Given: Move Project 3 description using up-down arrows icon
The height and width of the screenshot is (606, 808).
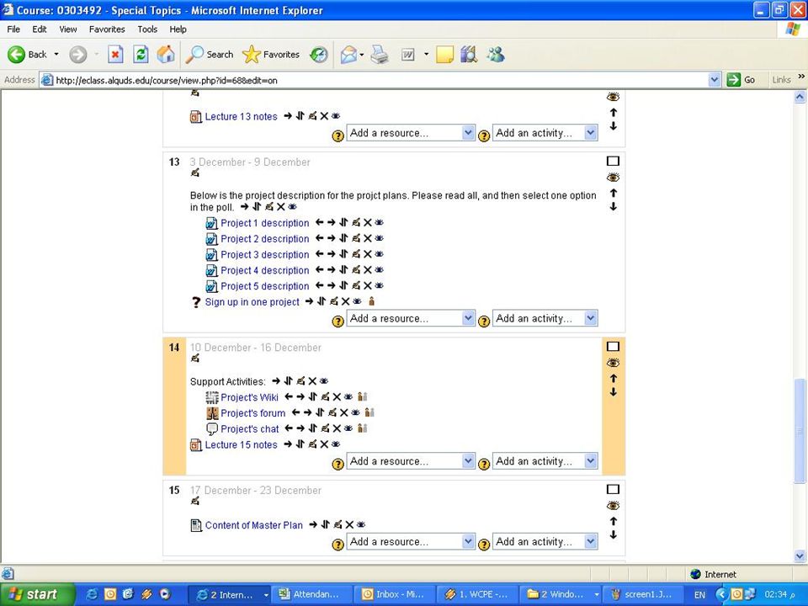Looking at the screenshot, I should tap(343, 254).
